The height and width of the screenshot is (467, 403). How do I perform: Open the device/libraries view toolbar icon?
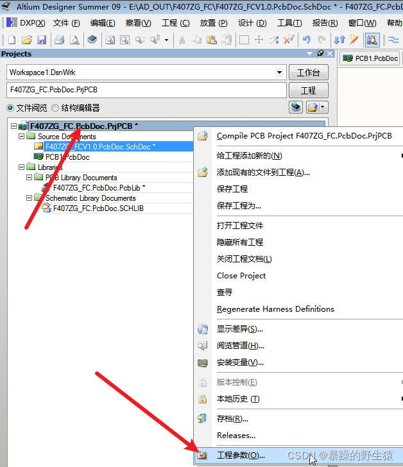click(92, 40)
